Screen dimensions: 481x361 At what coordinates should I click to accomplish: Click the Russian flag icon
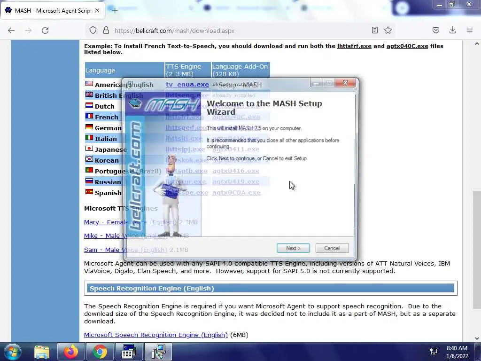click(89, 181)
